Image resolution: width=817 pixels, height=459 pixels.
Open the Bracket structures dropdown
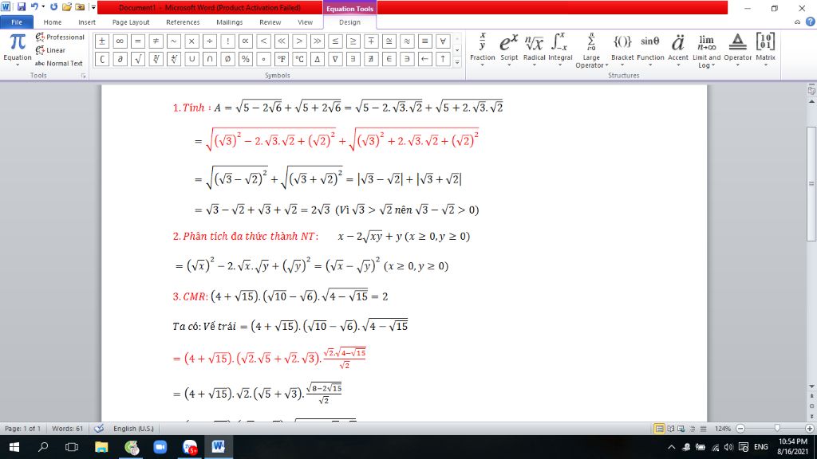pyautogui.click(x=622, y=50)
